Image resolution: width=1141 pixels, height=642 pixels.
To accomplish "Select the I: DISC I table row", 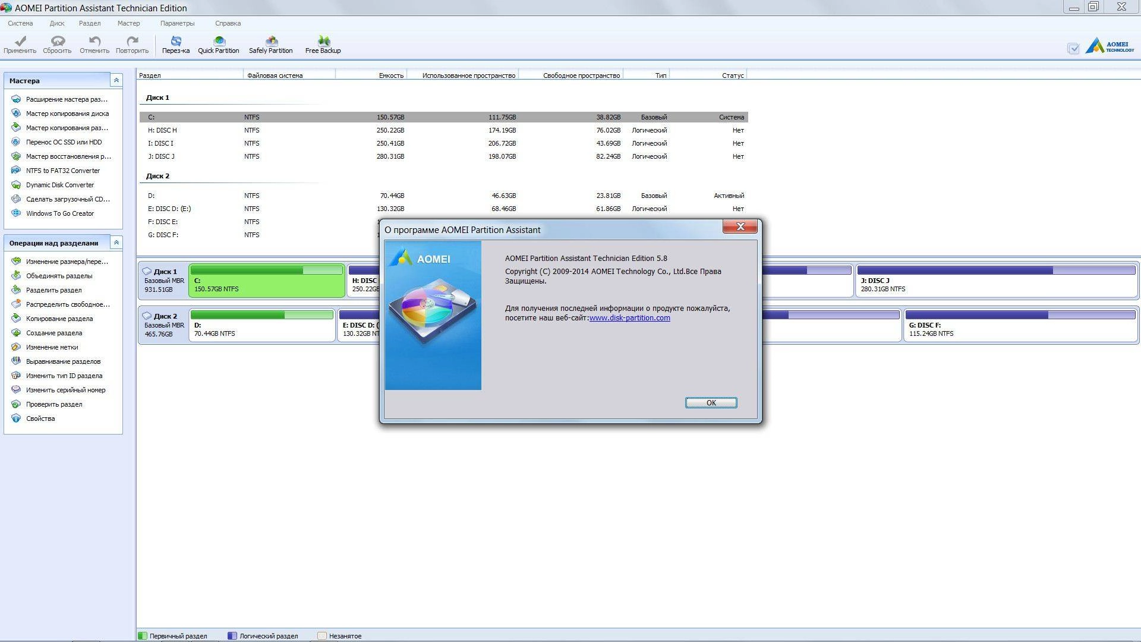I will click(443, 143).
